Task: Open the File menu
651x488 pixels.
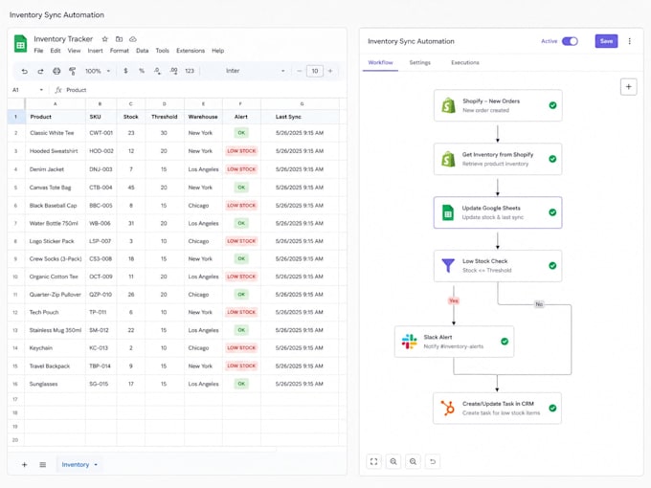Action: coord(38,51)
